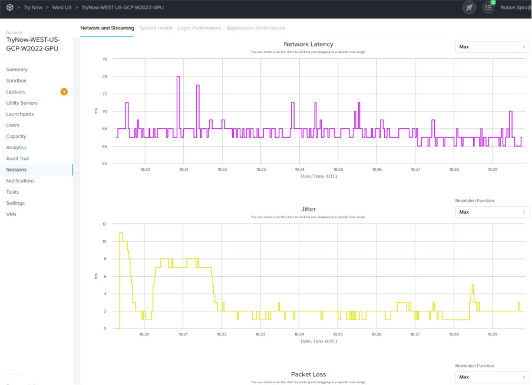Open the task list icon with badge
This screenshot has height=385, width=532.
tap(488, 8)
